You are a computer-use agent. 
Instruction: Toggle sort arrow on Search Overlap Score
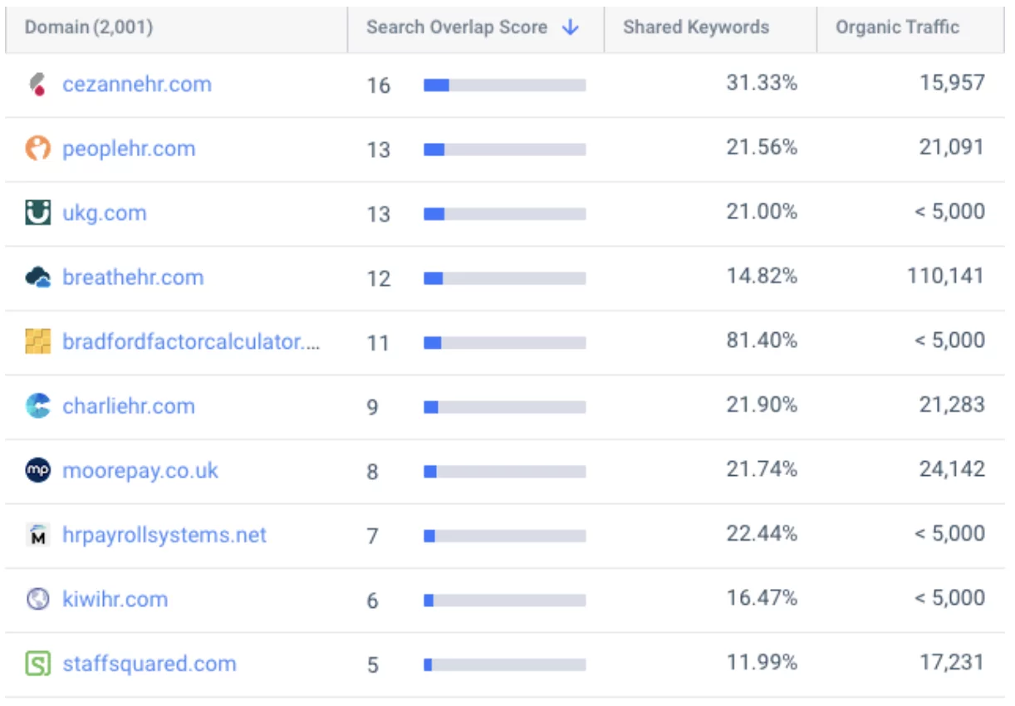[x=570, y=27]
